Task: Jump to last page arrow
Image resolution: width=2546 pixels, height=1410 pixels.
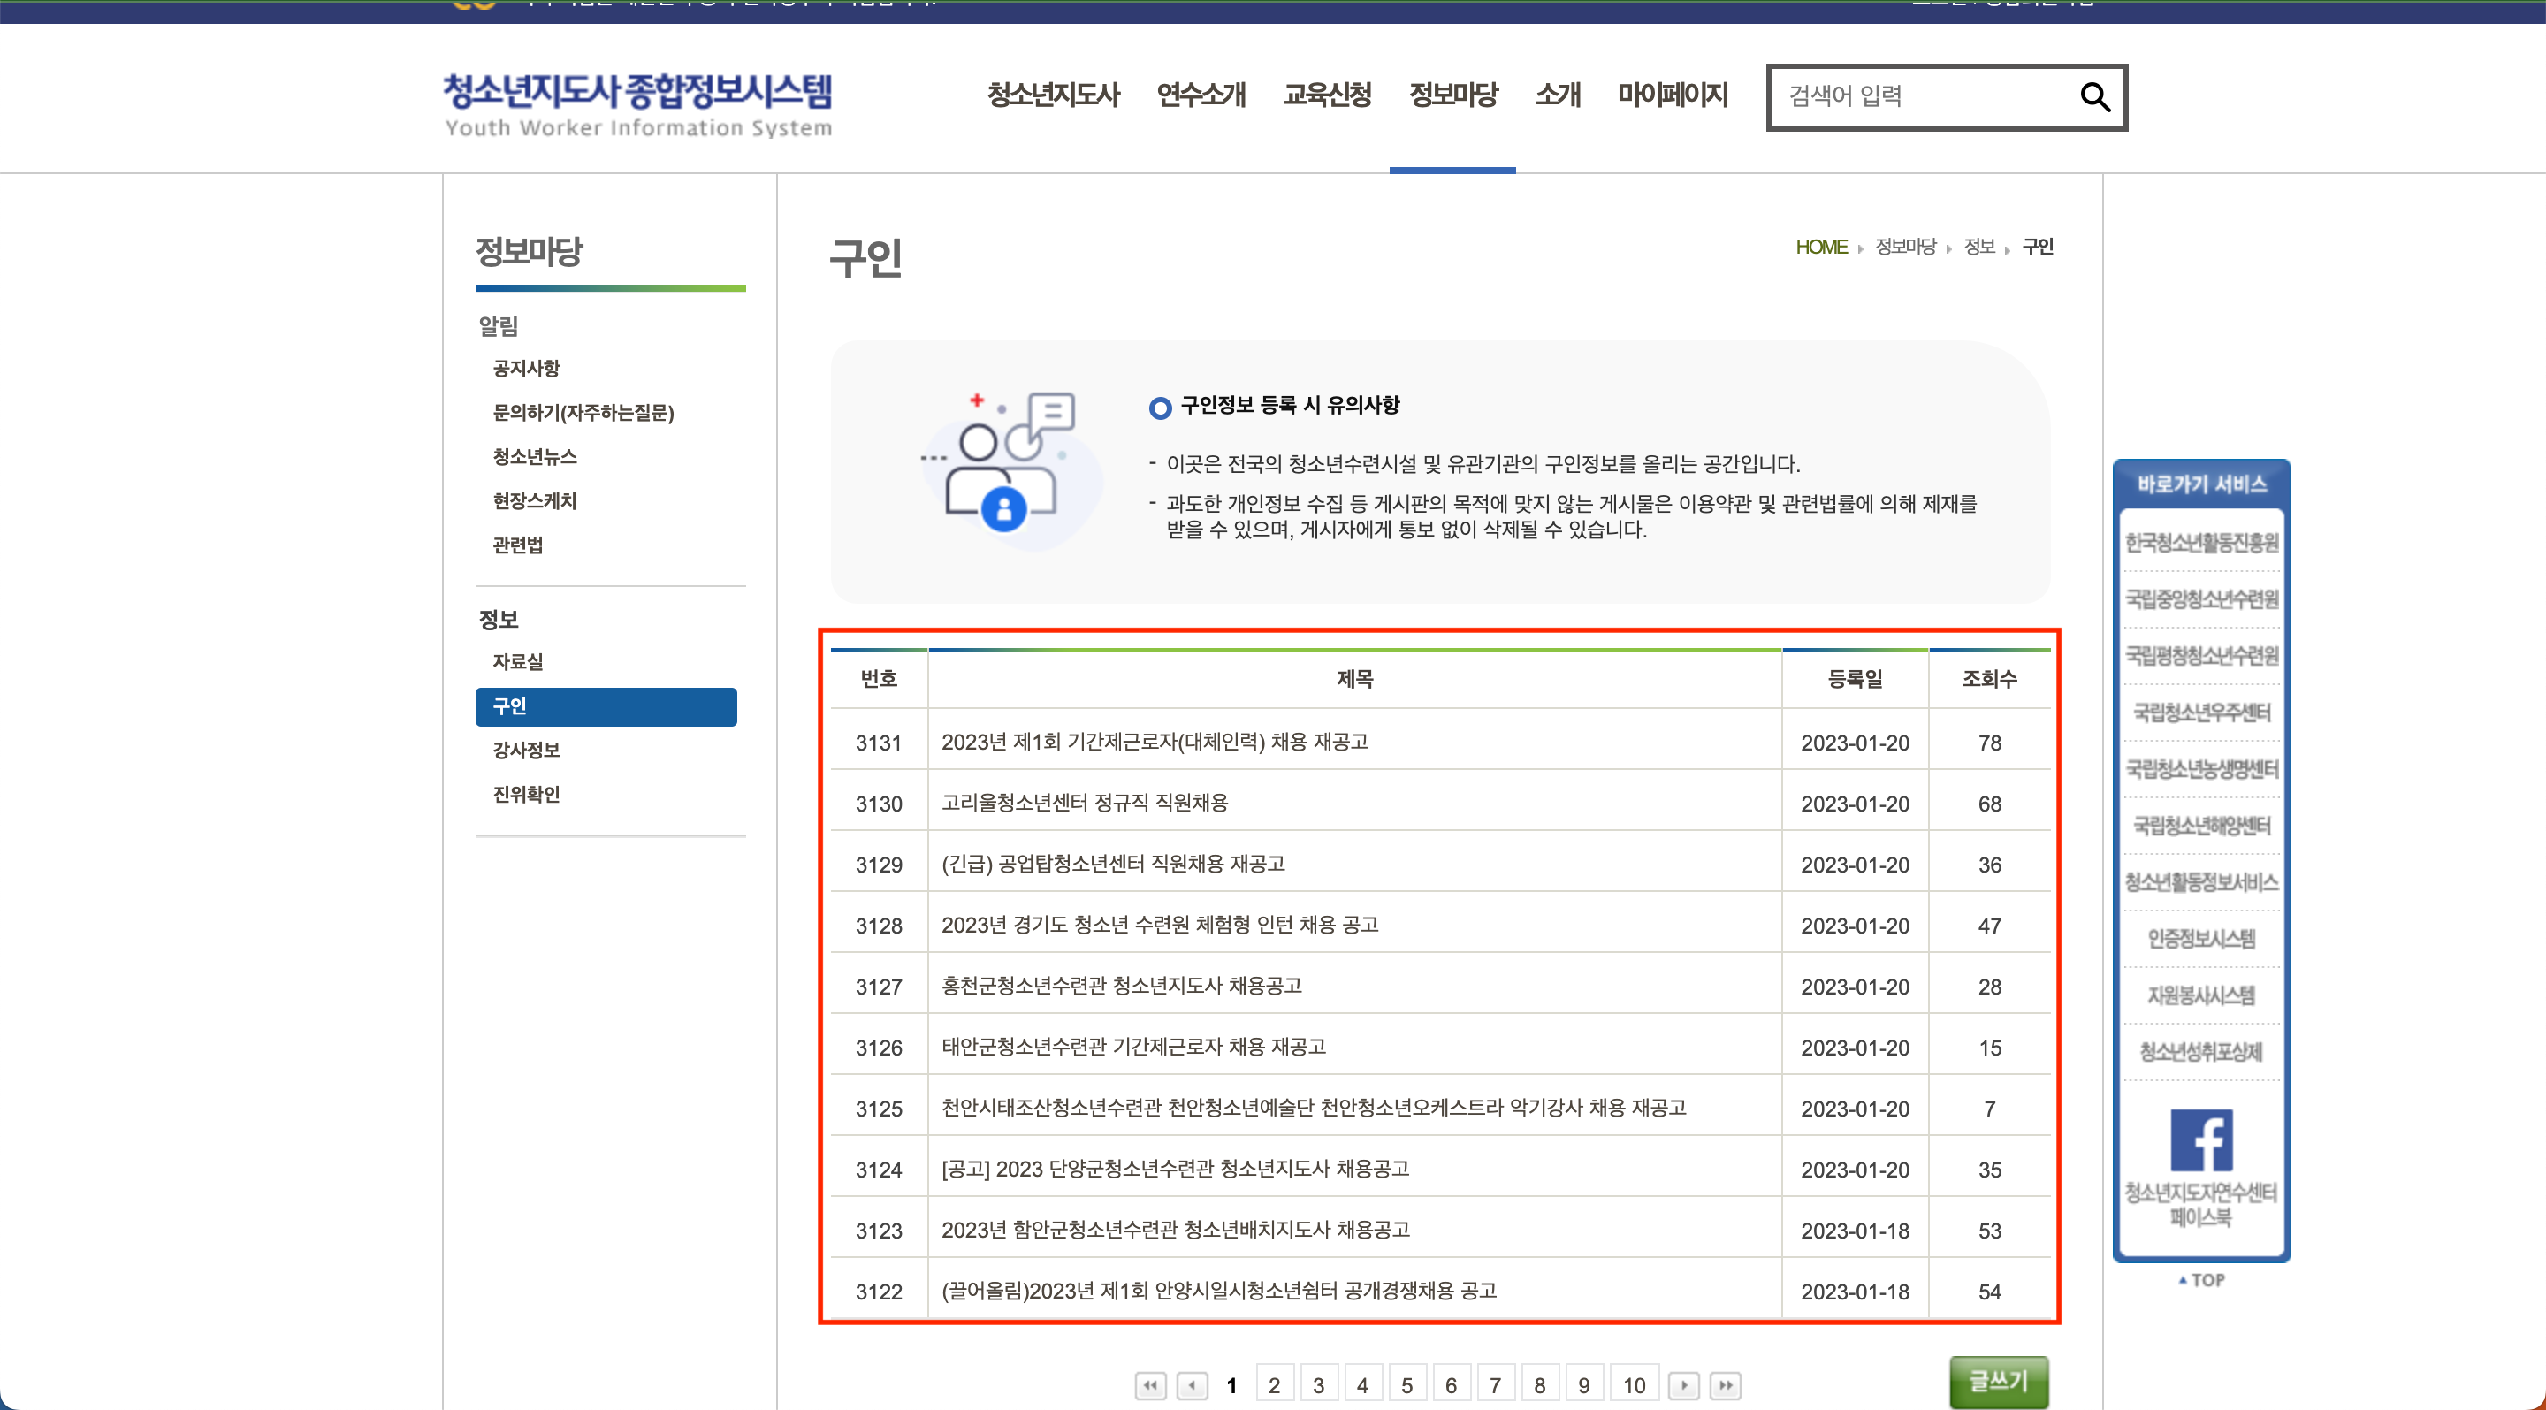Action: 1726,1385
